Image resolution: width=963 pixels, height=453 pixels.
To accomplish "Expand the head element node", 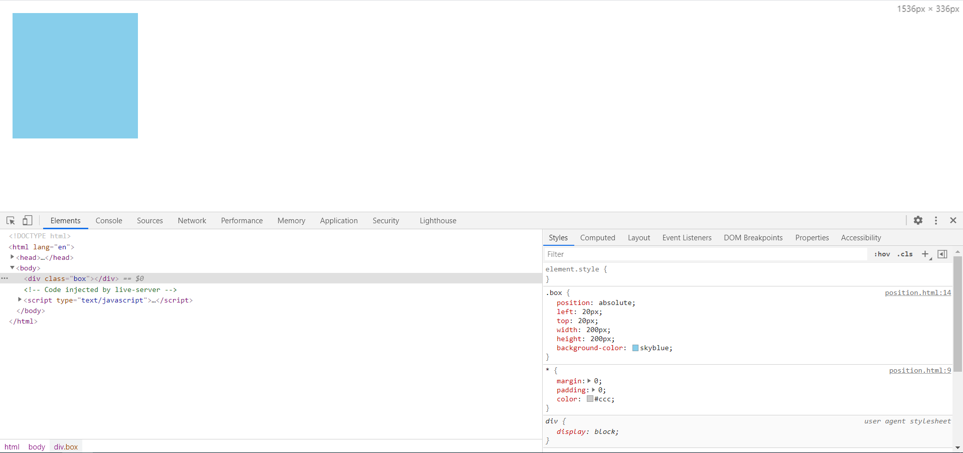I will click(x=13, y=257).
